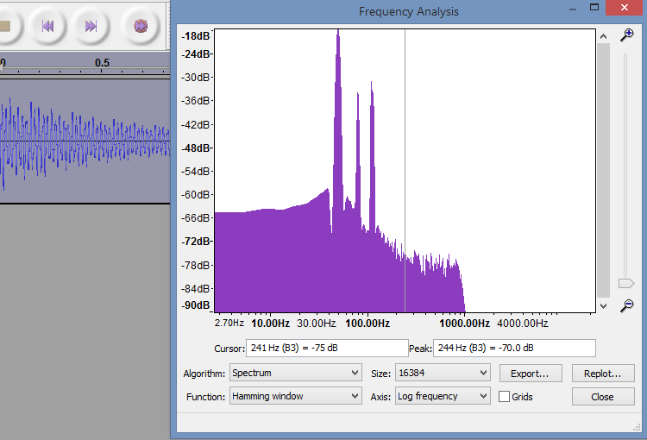Viewport: 647px width, 440px height.
Task: Click the -18dB axis label
Action: click(x=196, y=36)
